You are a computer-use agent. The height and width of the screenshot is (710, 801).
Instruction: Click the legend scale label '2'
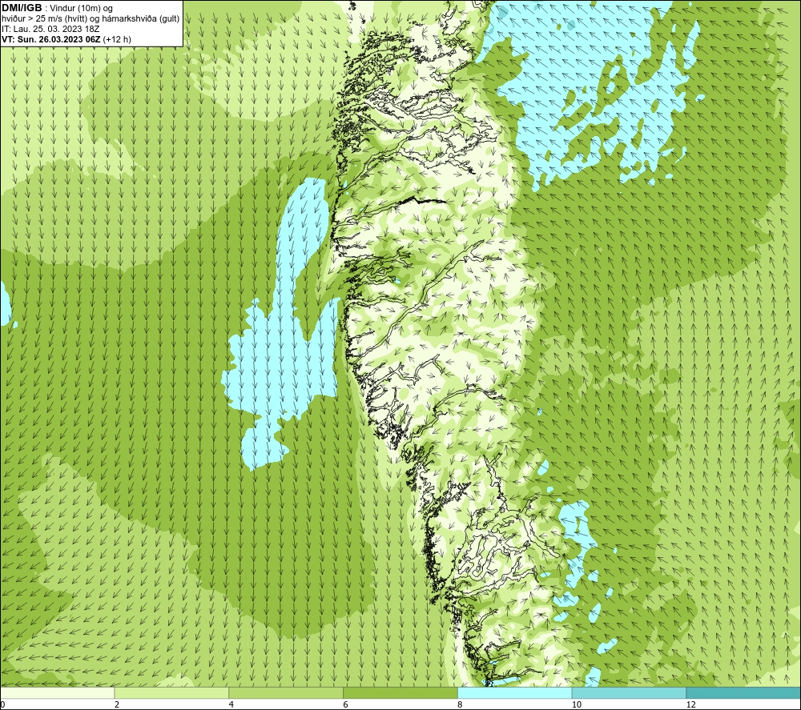point(117,704)
